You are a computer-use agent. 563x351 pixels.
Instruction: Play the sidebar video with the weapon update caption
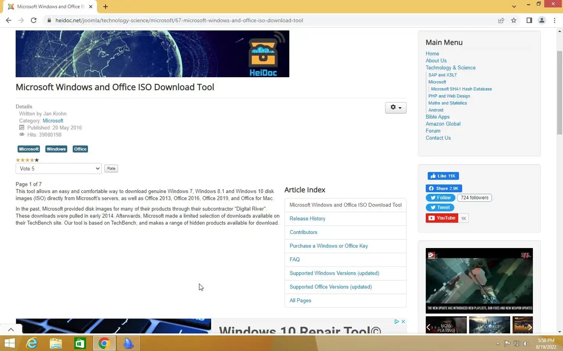pyautogui.click(x=479, y=281)
